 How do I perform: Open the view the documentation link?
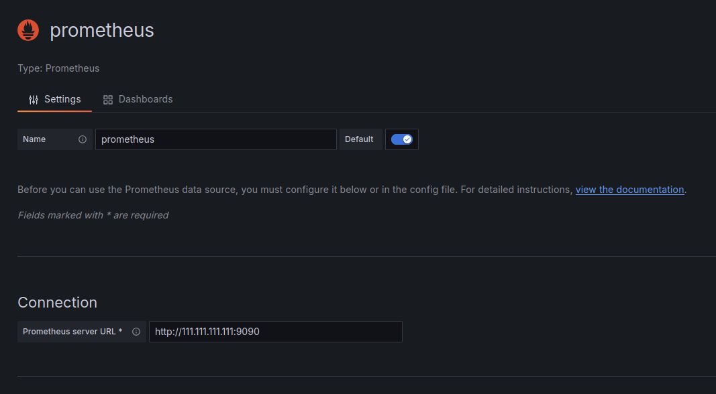(x=629, y=190)
